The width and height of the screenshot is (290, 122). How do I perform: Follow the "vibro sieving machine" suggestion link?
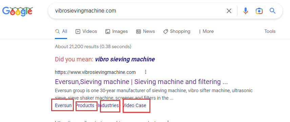[x=125, y=59]
